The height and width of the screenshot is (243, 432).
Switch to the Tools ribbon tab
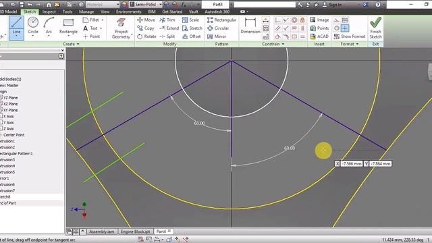67,11
